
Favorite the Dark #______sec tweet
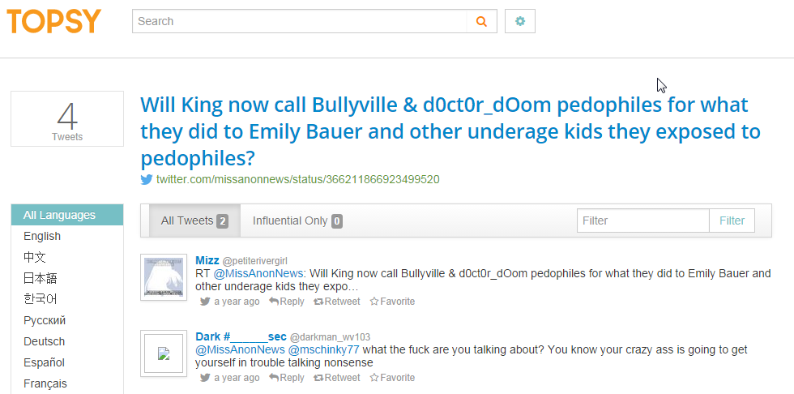[x=392, y=378]
